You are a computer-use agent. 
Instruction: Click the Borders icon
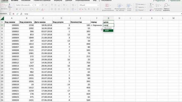coord(30,9)
